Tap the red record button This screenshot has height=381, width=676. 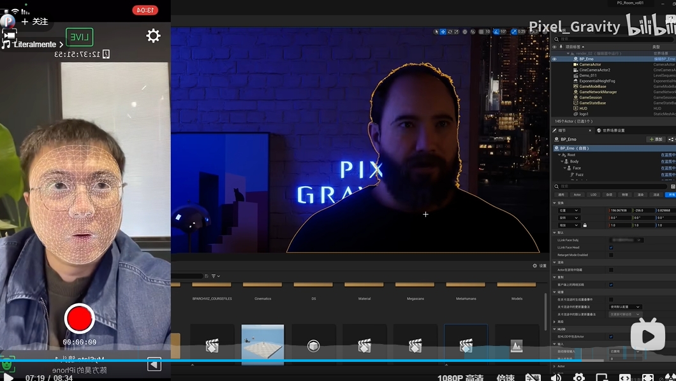click(x=79, y=319)
